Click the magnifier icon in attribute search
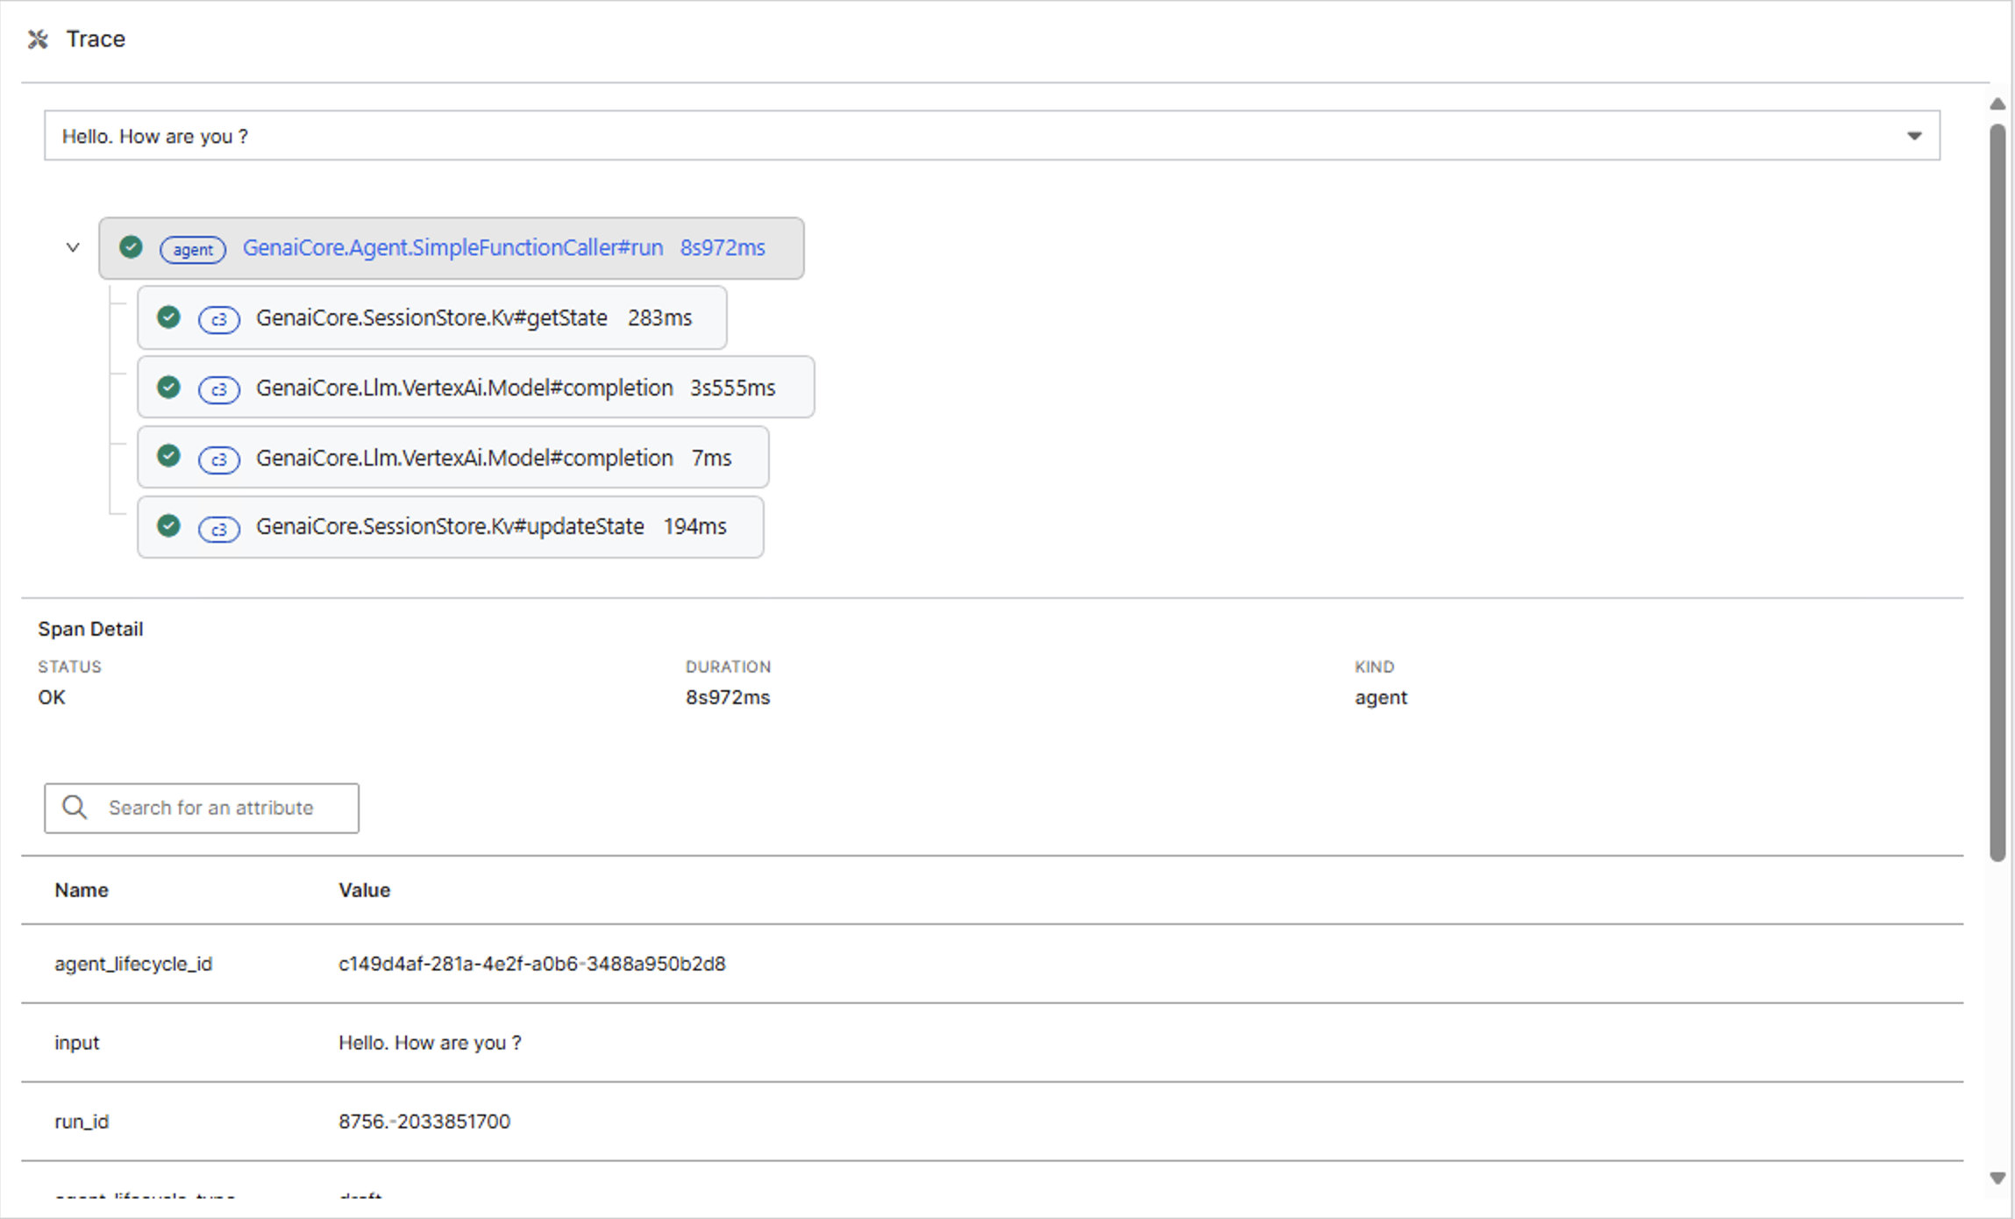The width and height of the screenshot is (2015, 1219). click(75, 808)
